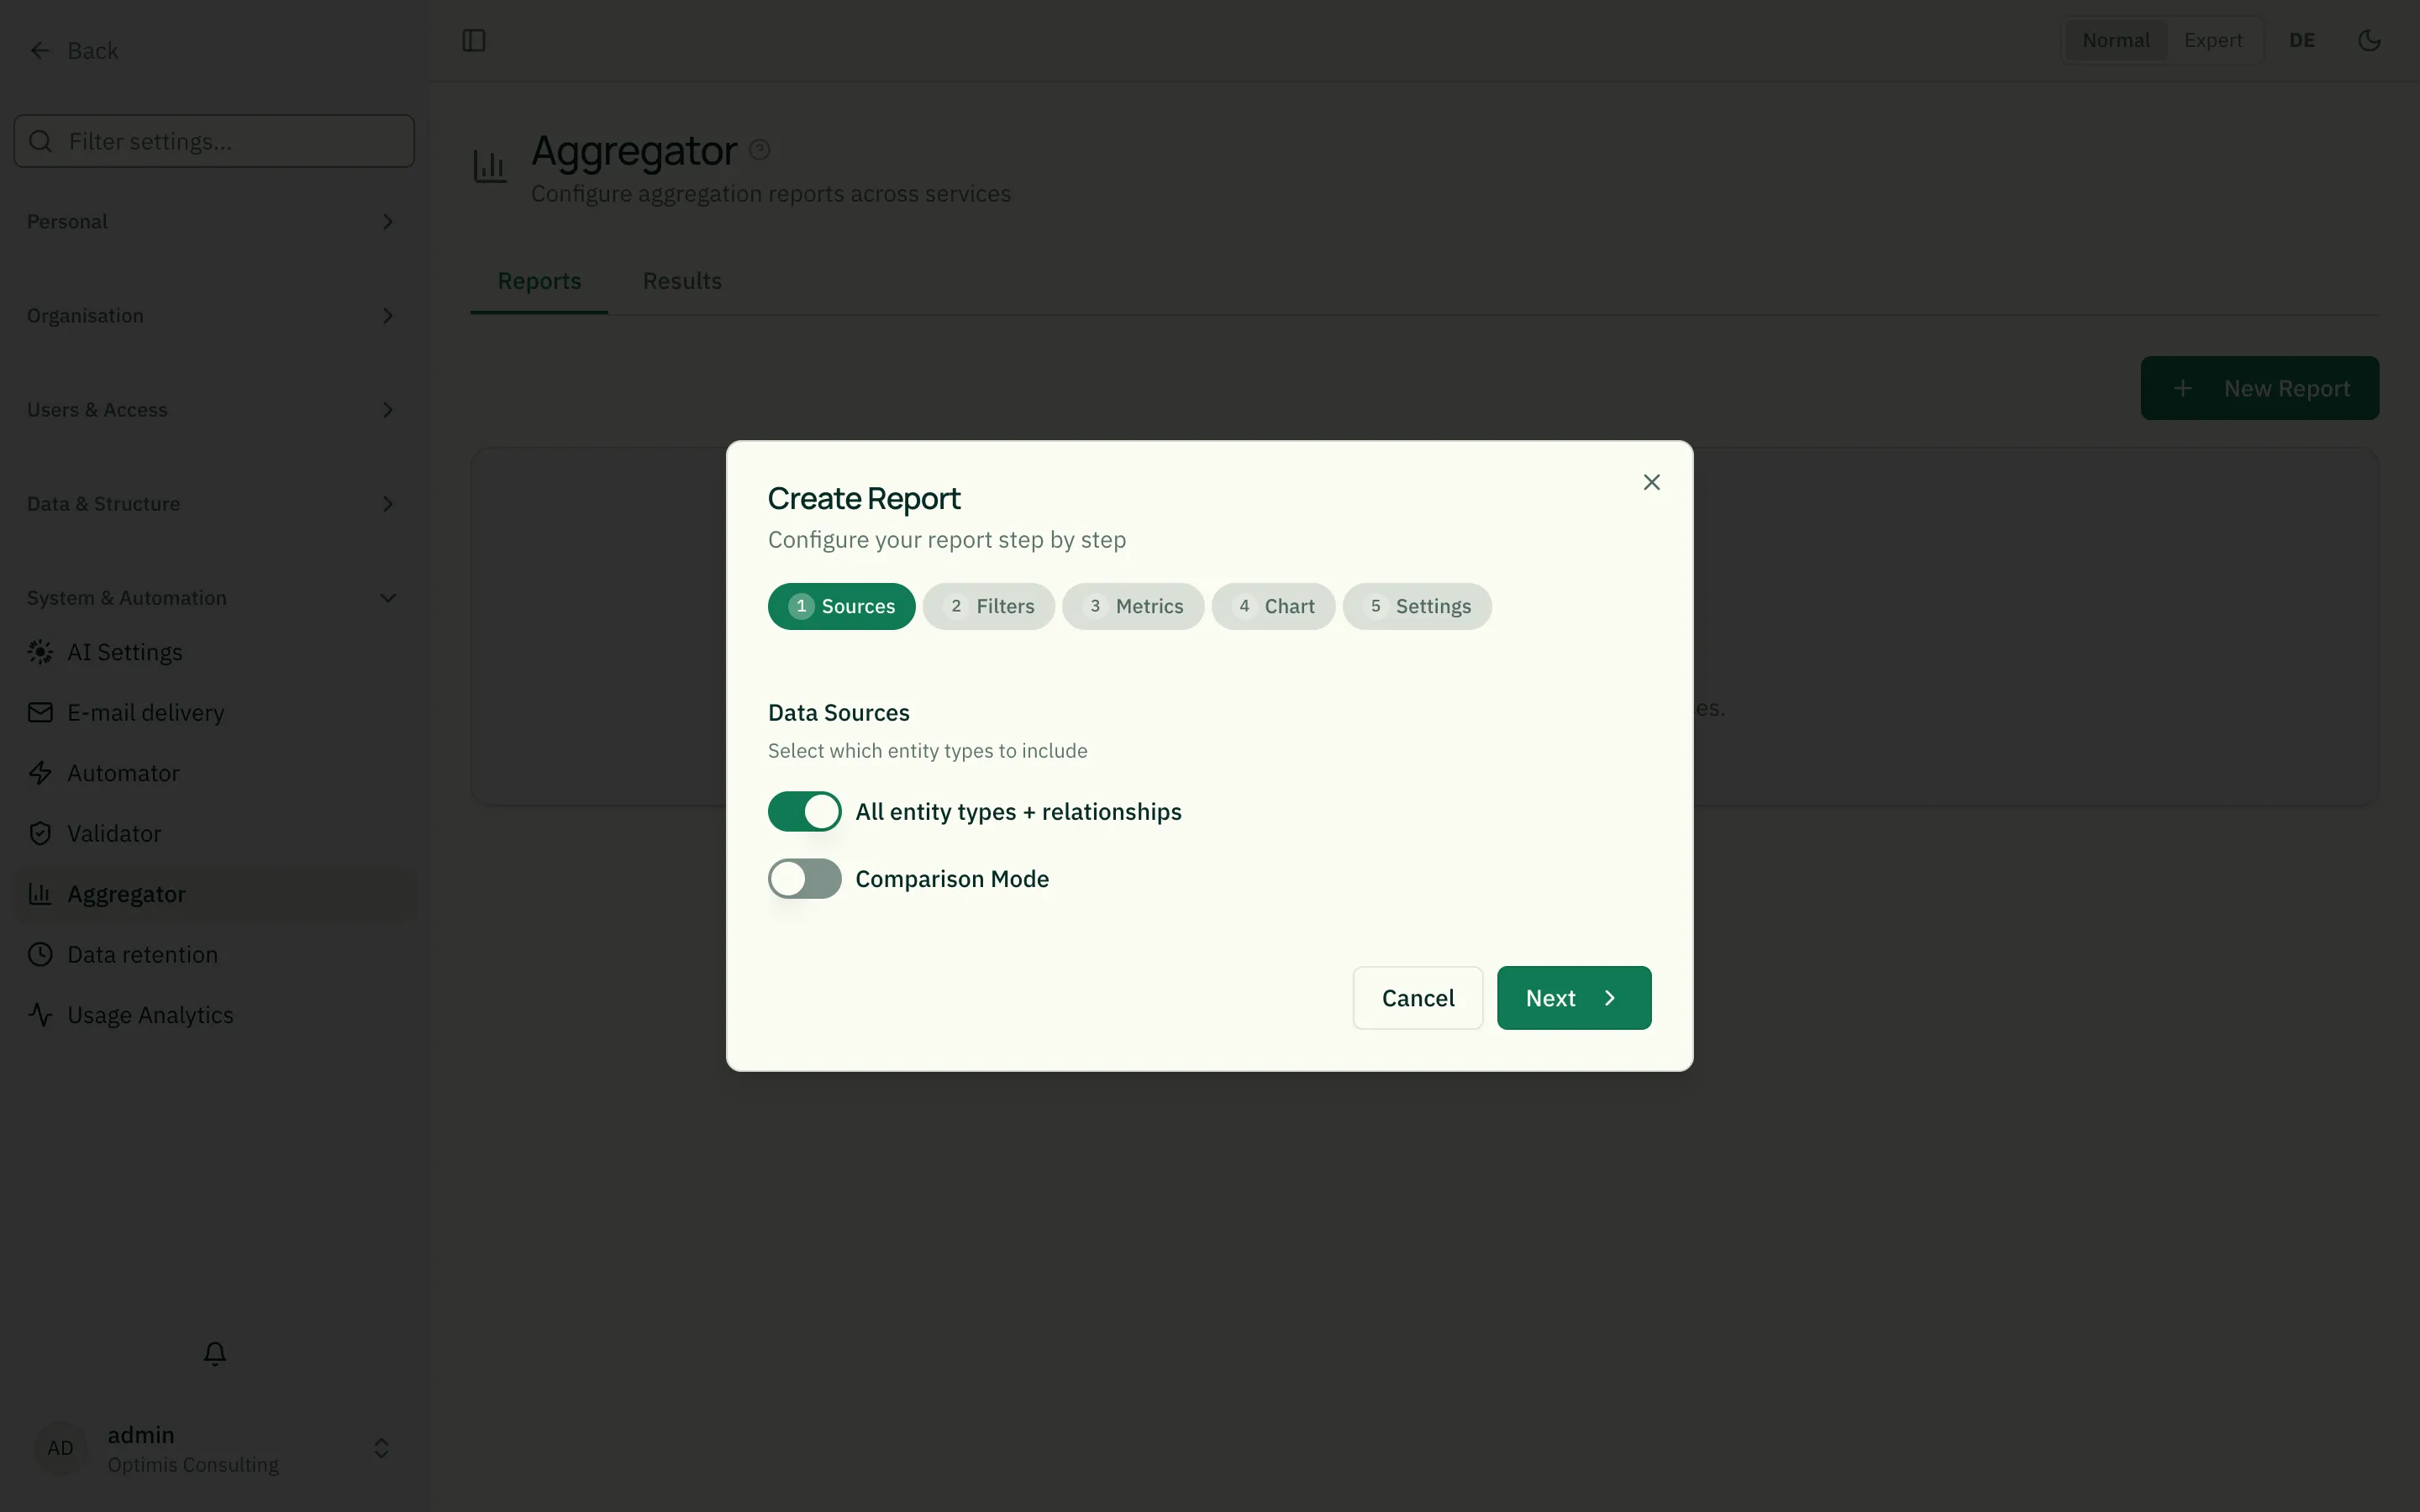Click the AI Settings sparkle icon
Viewport: 2420px width, 1512px height.
tap(40, 652)
